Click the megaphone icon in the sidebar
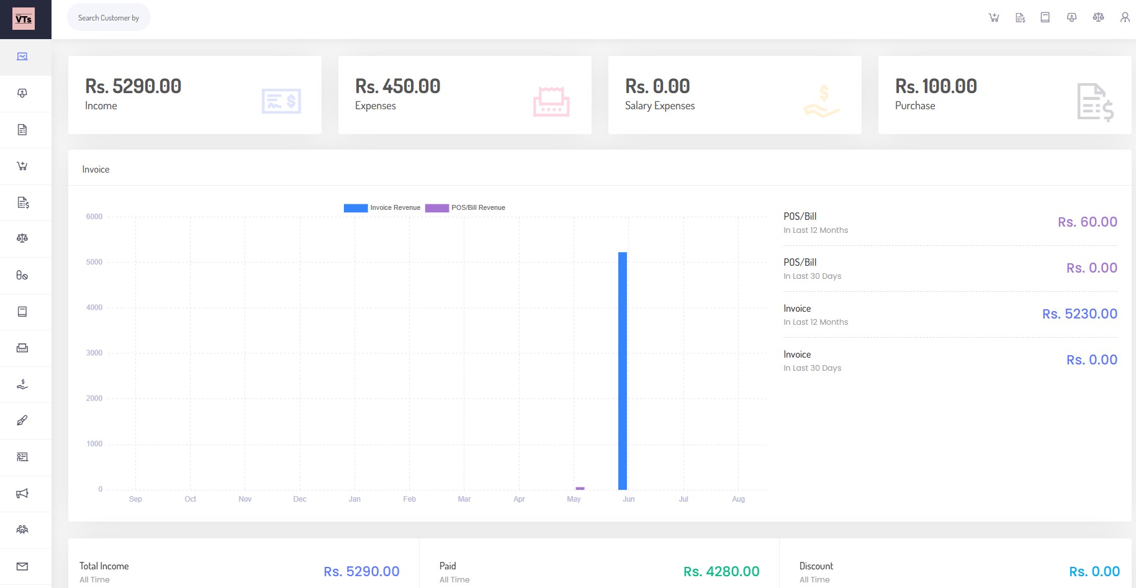The width and height of the screenshot is (1136, 588). coord(22,493)
